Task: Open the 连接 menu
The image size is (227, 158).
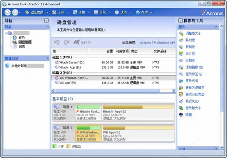Action: (81, 12)
